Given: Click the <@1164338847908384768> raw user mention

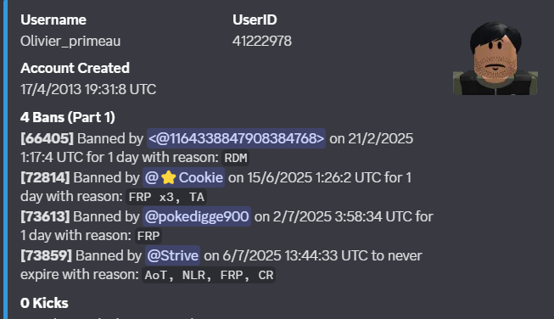Looking at the screenshot, I should (237, 138).
